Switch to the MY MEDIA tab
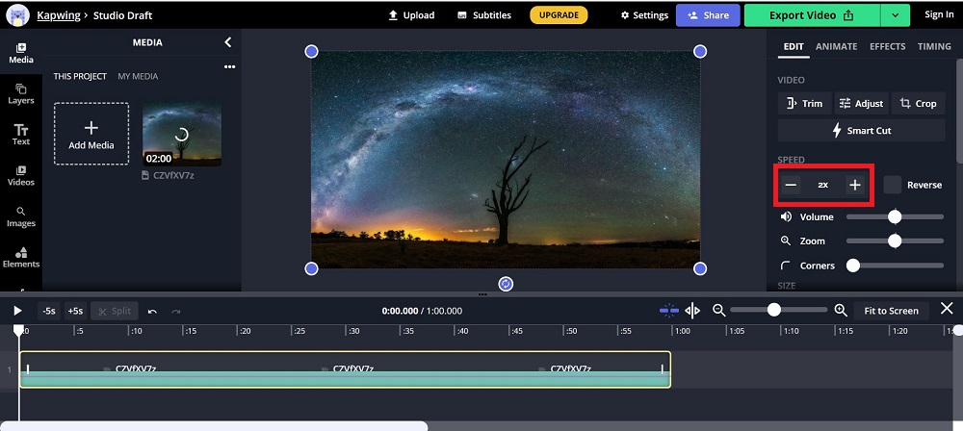Viewport: 963px width, 431px height. [138, 76]
